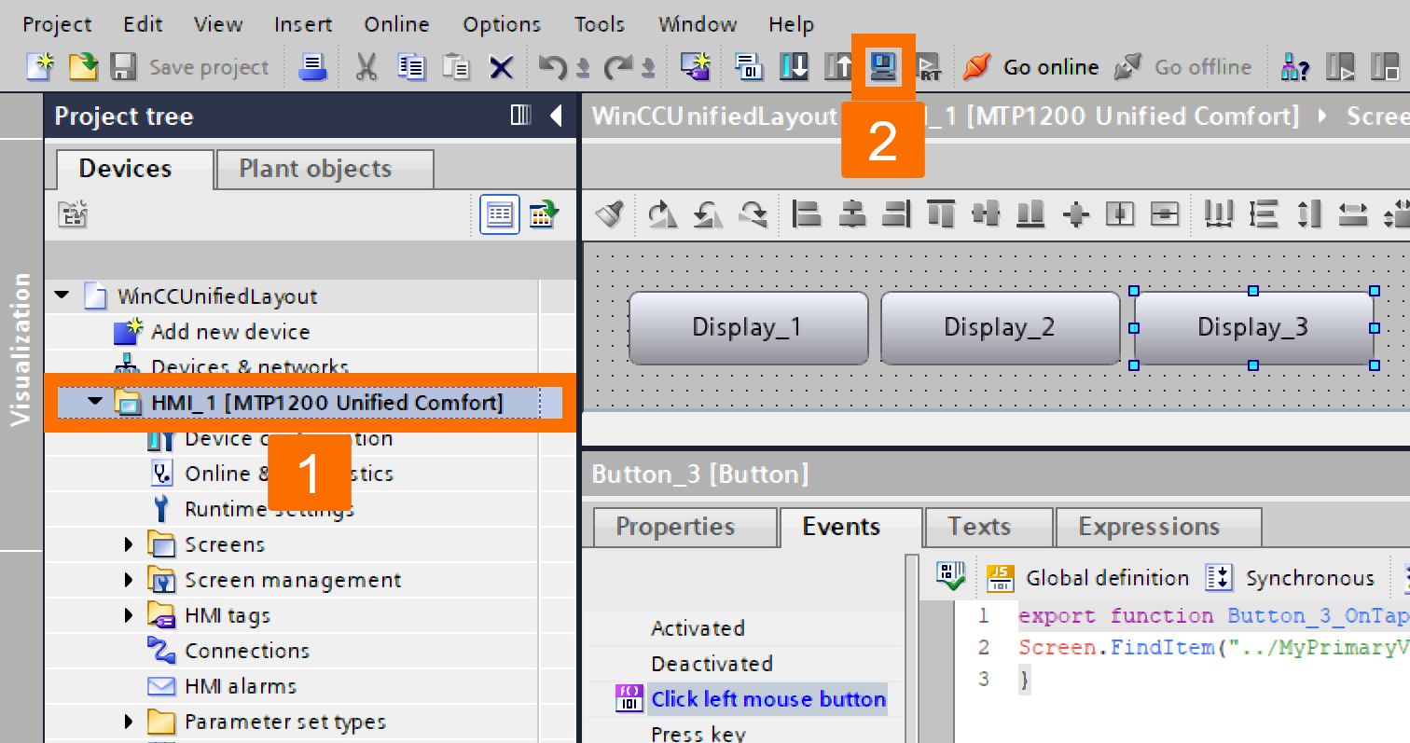Click the Open project folder icon
This screenshot has height=743, width=1410.
83,66
